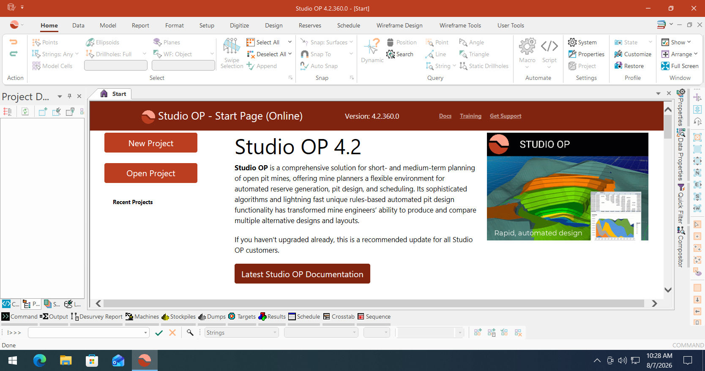The height and width of the screenshot is (371, 705).
Task: Open the Properties settings command
Action: pyautogui.click(x=586, y=54)
